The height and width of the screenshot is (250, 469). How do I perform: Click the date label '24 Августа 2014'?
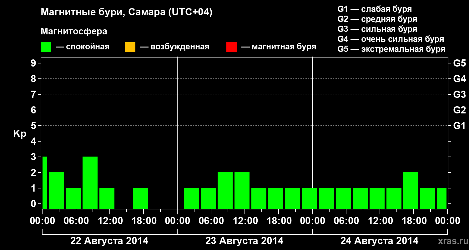pyautogui.click(x=380, y=241)
